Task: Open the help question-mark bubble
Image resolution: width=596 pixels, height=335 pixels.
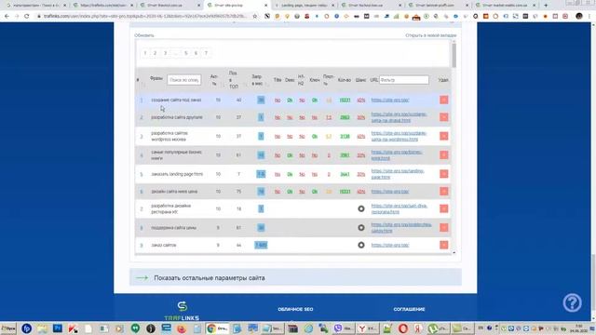Action: click(x=572, y=302)
